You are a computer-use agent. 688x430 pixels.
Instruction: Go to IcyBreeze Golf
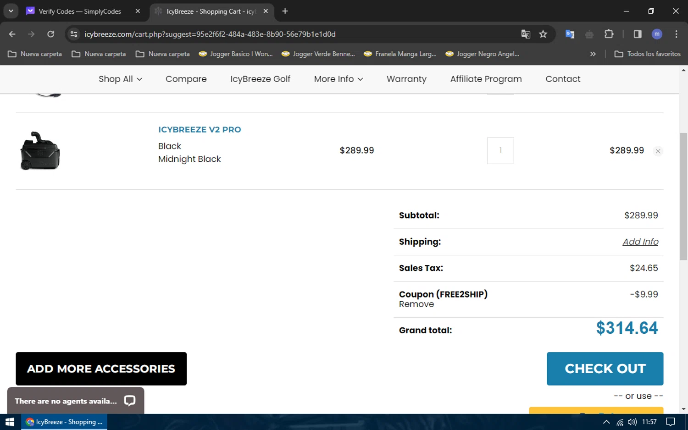[260, 79]
